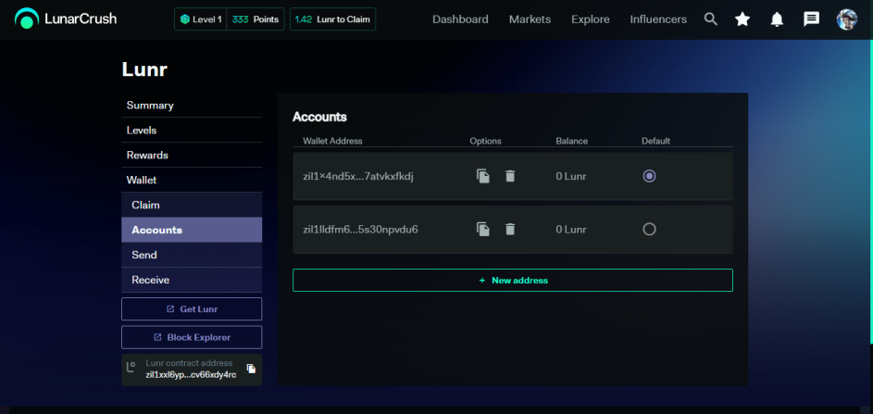The height and width of the screenshot is (414, 873).
Task: Click the 333 Points badge
Action: (x=256, y=19)
